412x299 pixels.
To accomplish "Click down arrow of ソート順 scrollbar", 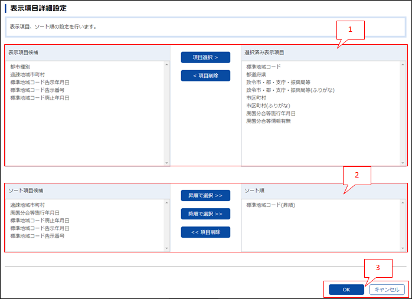I will pyautogui.click(x=403, y=248).
